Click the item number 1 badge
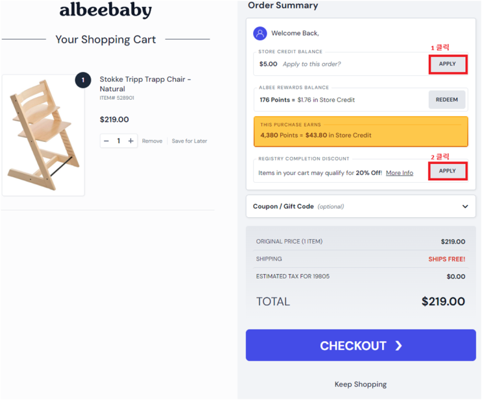The width and height of the screenshot is (482, 400). pyautogui.click(x=83, y=80)
